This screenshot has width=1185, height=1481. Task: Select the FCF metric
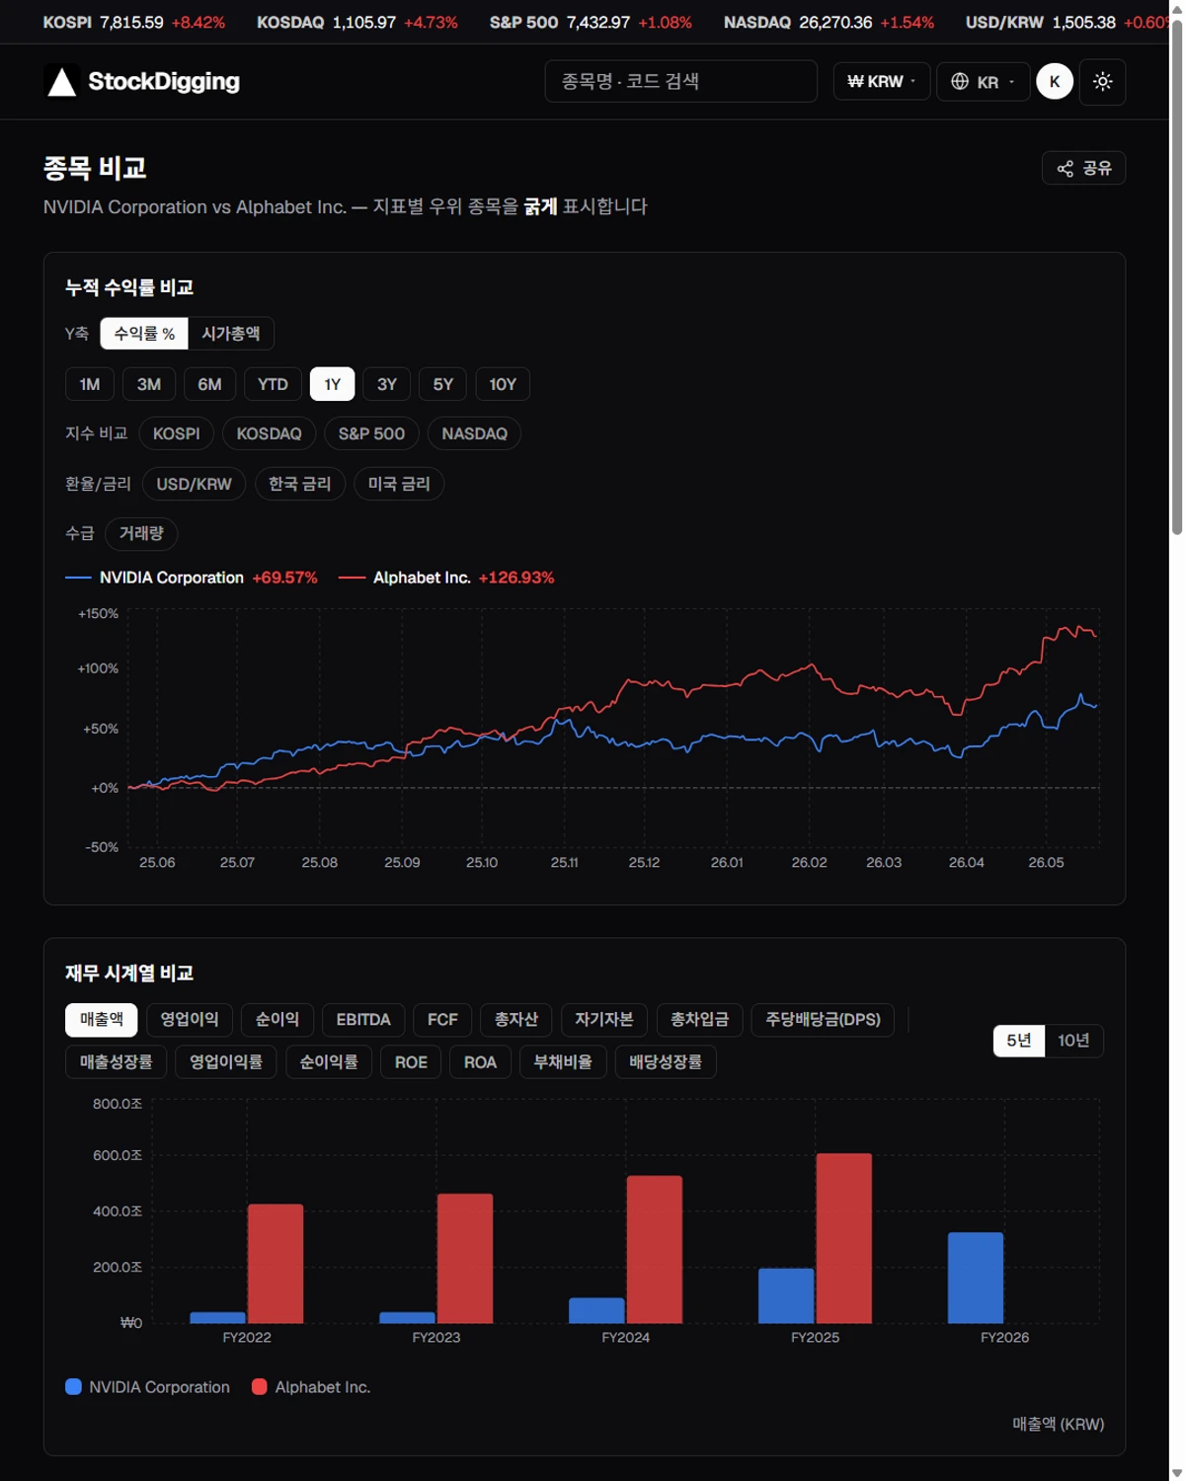tap(442, 1020)
